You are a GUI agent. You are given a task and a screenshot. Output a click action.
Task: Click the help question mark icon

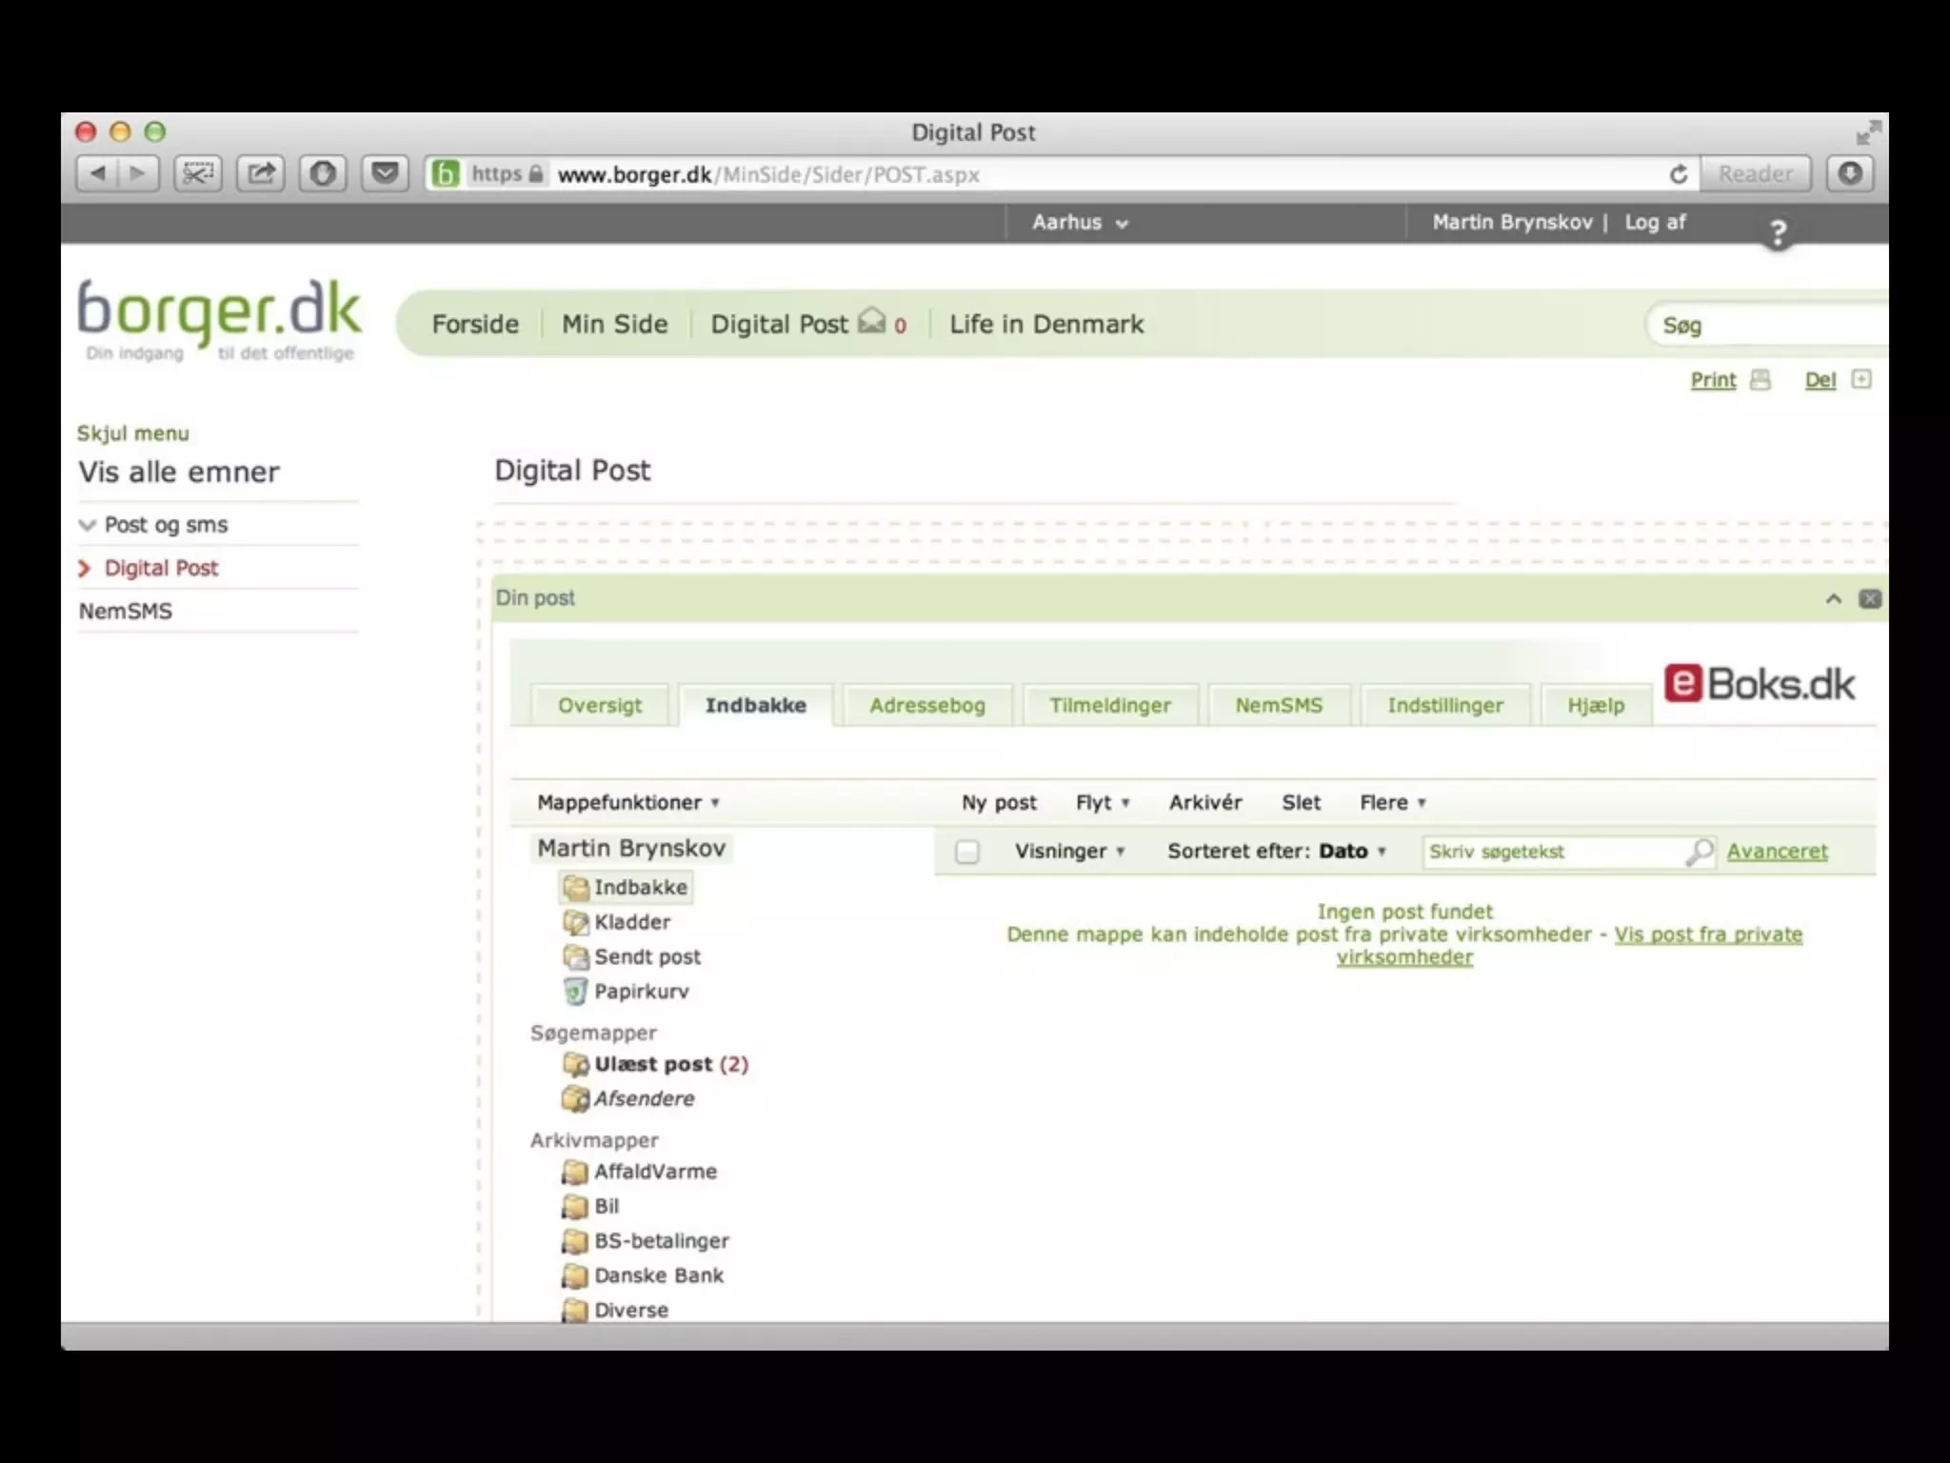[1777, 231]
